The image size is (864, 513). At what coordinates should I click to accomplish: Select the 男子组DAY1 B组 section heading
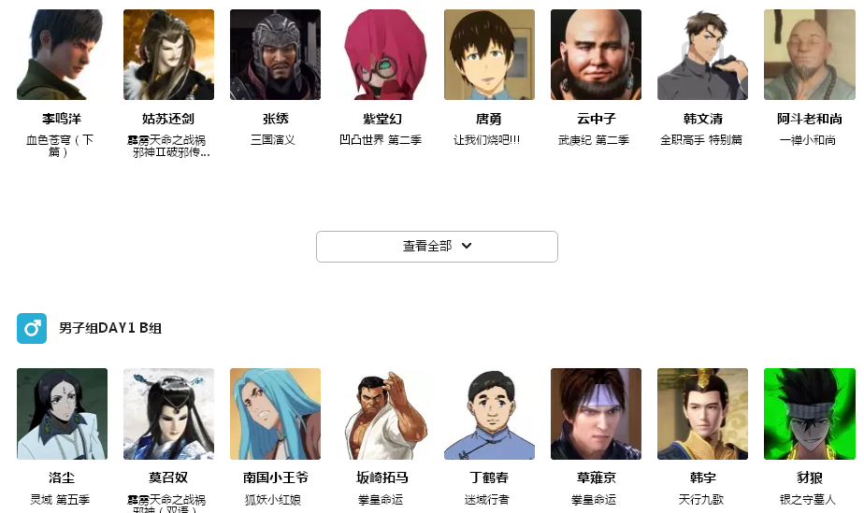[110, 328]
